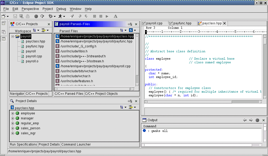Select the payfunc.hpp path in Parsed Files
The image size is (268, 156).
coord(96,41)
